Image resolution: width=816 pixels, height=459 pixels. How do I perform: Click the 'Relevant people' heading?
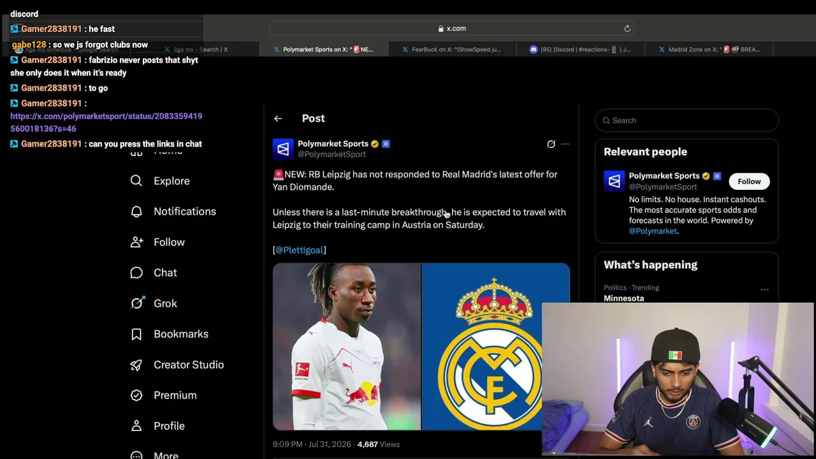[x=645, y=152]
